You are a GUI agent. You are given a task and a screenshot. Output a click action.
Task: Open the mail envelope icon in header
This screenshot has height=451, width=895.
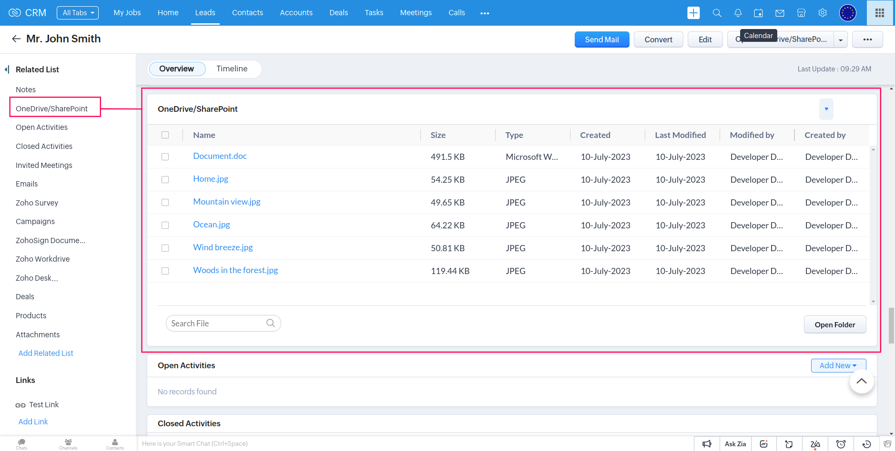(x=780, y=13)
